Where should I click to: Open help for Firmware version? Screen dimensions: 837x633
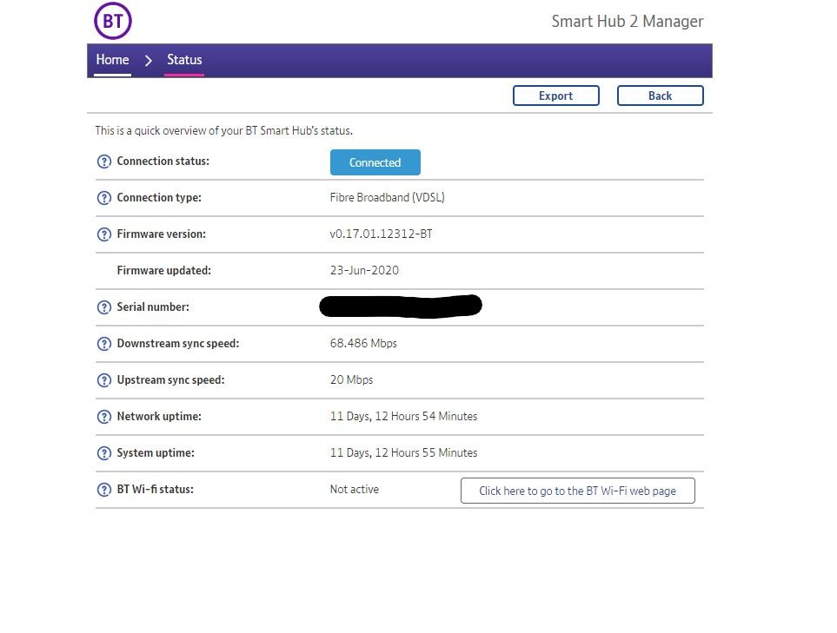(104, 234)
